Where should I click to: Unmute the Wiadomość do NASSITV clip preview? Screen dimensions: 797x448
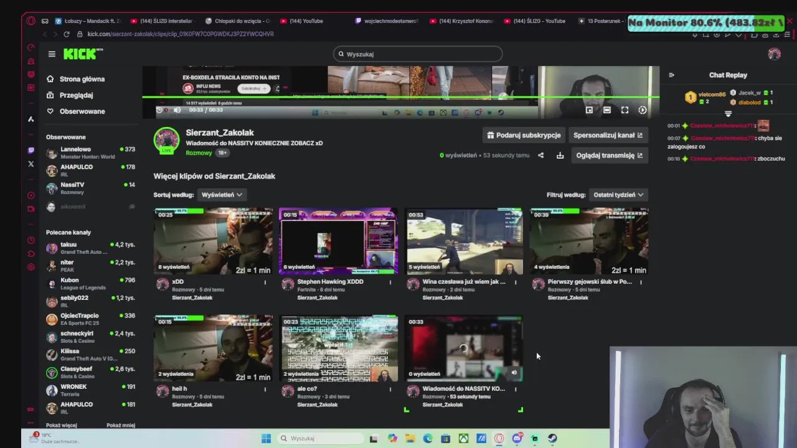click(x=514, y=373)
